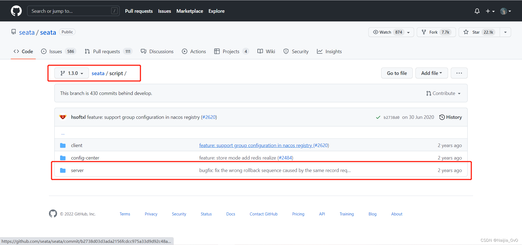Image resolution: width=522 pixels, height=245 pixels.
Task: Expand the Contribute dropdown
Action: coord(443,93)
